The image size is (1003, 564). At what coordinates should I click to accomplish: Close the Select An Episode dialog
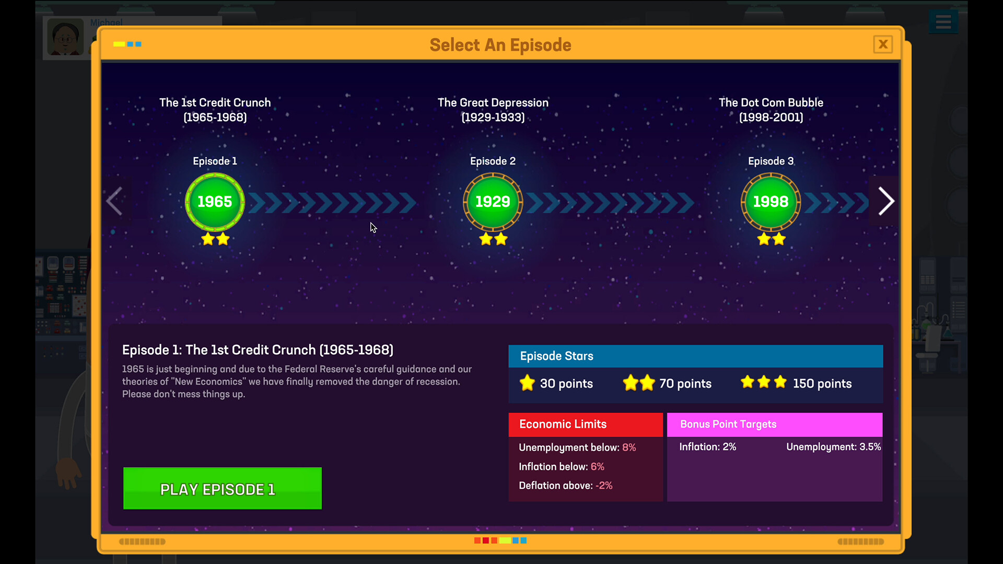883,44
